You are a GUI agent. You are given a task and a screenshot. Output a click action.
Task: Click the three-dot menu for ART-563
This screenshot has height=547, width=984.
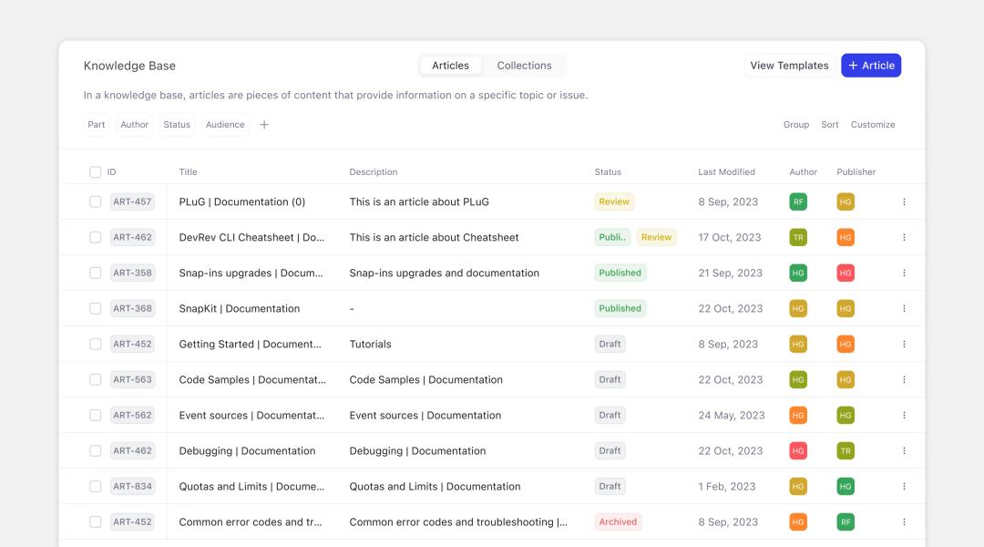[x=904, y=379]
